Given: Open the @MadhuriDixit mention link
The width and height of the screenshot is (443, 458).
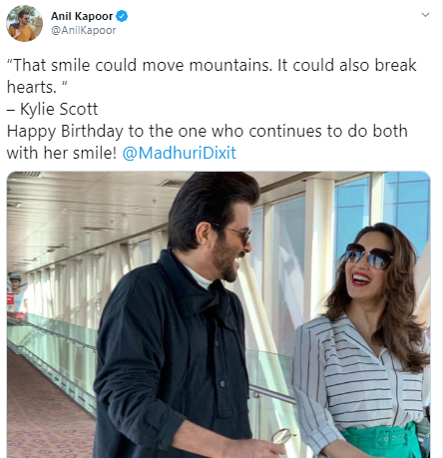Looking at the screenshot, I should 180,153.
